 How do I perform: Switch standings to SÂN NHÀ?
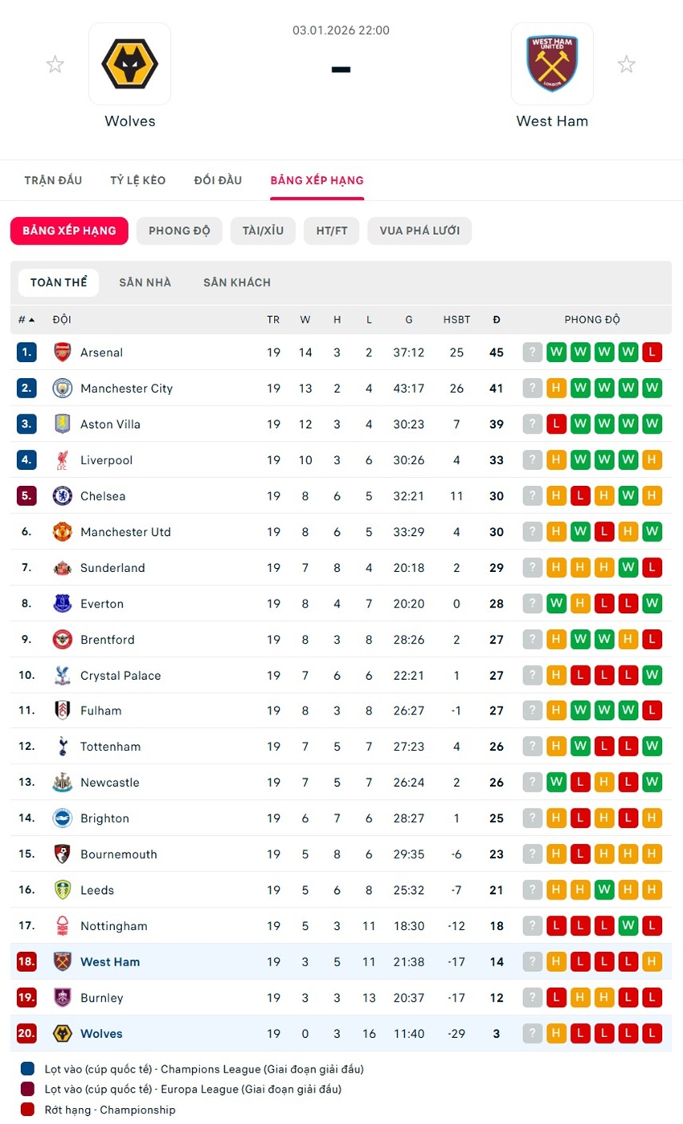click(145, 282)
